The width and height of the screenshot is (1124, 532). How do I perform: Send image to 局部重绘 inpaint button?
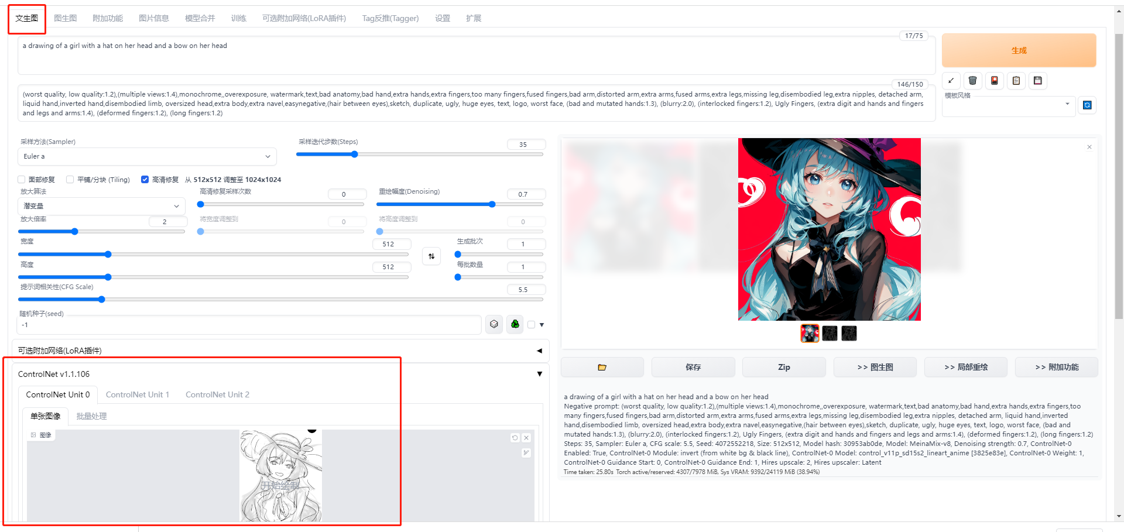pos(966,367)
